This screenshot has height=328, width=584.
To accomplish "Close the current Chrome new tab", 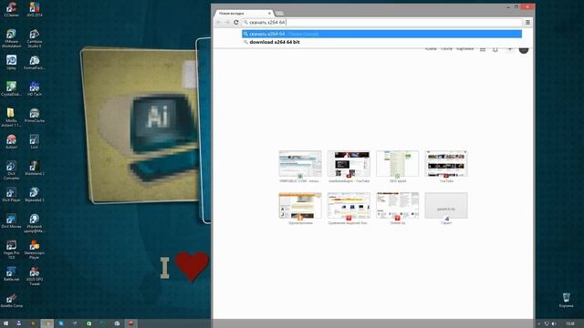I will 269,13.
